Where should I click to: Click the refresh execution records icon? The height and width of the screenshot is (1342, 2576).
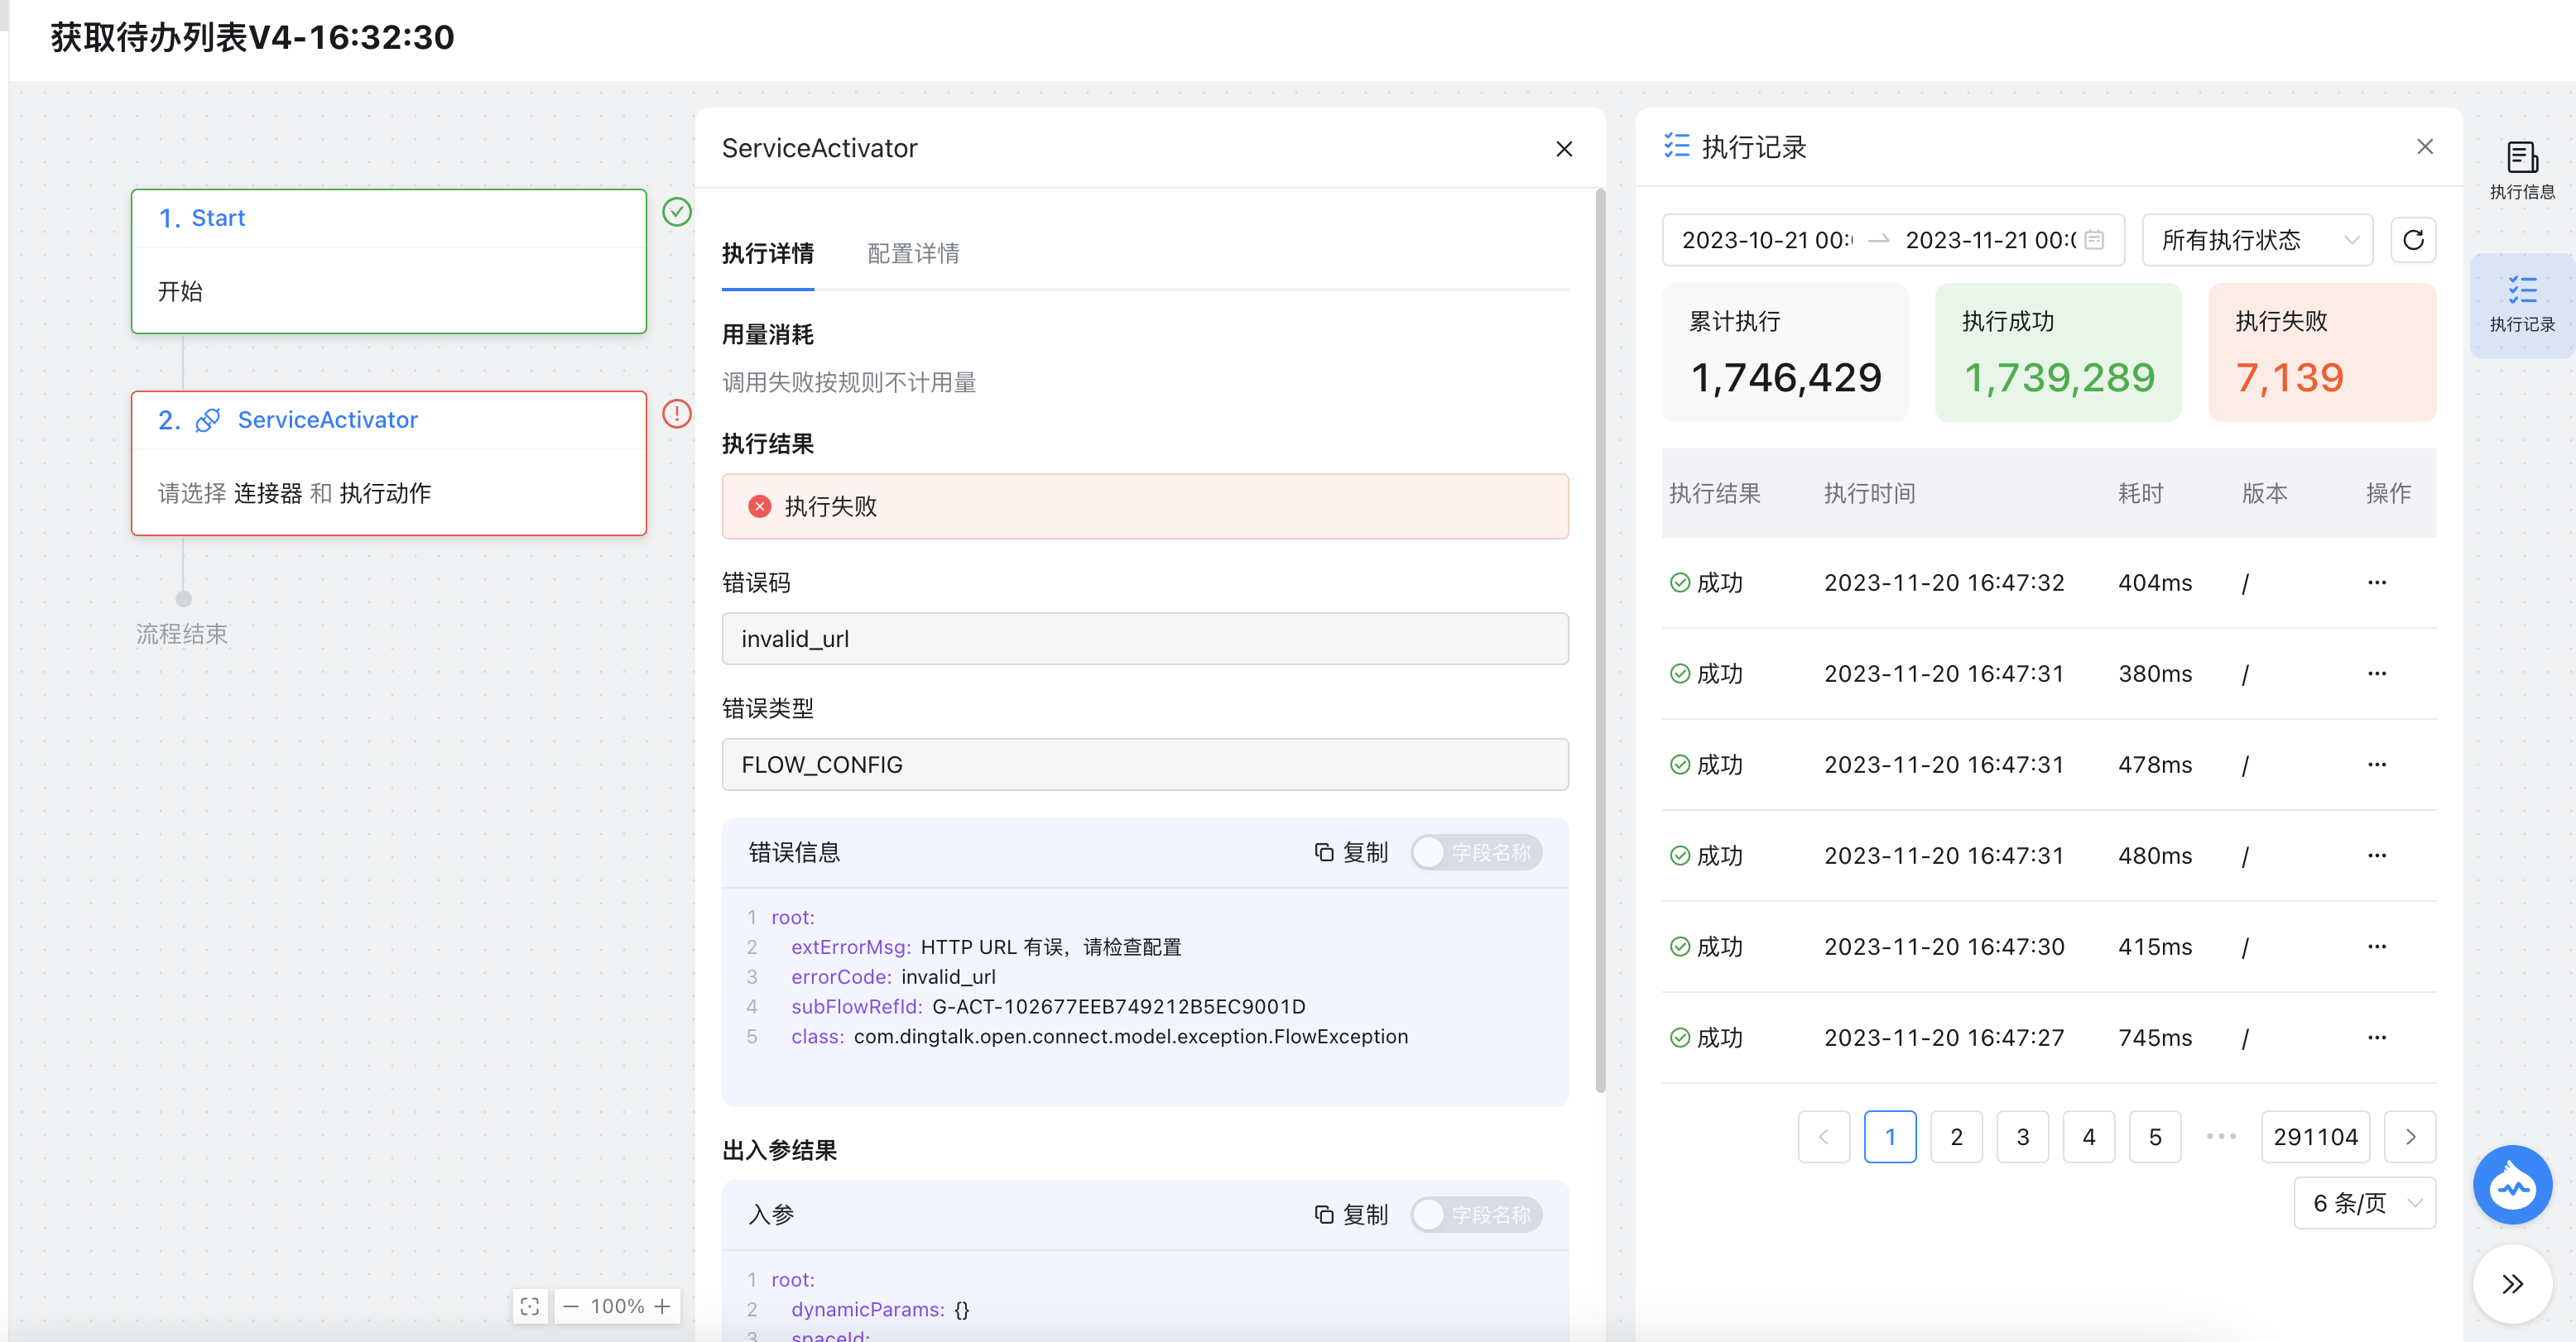coord(2412,240)
